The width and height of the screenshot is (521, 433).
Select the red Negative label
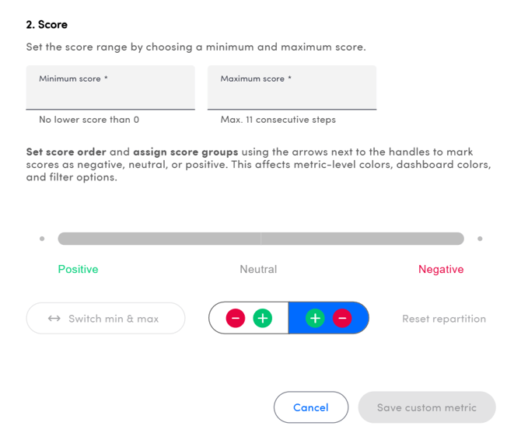click(x=441, y=269)
